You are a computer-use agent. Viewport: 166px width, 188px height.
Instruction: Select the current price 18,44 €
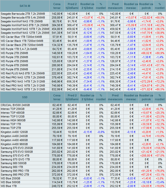[x=57, y=132]
